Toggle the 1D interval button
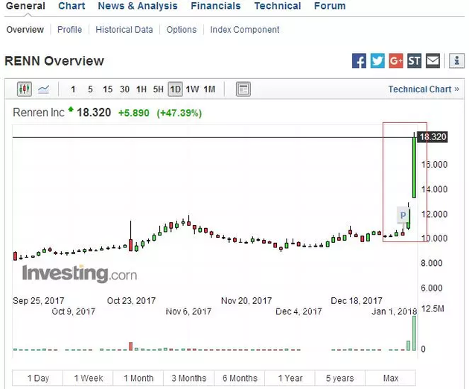The image size is (469, 389). coord(175,89)
